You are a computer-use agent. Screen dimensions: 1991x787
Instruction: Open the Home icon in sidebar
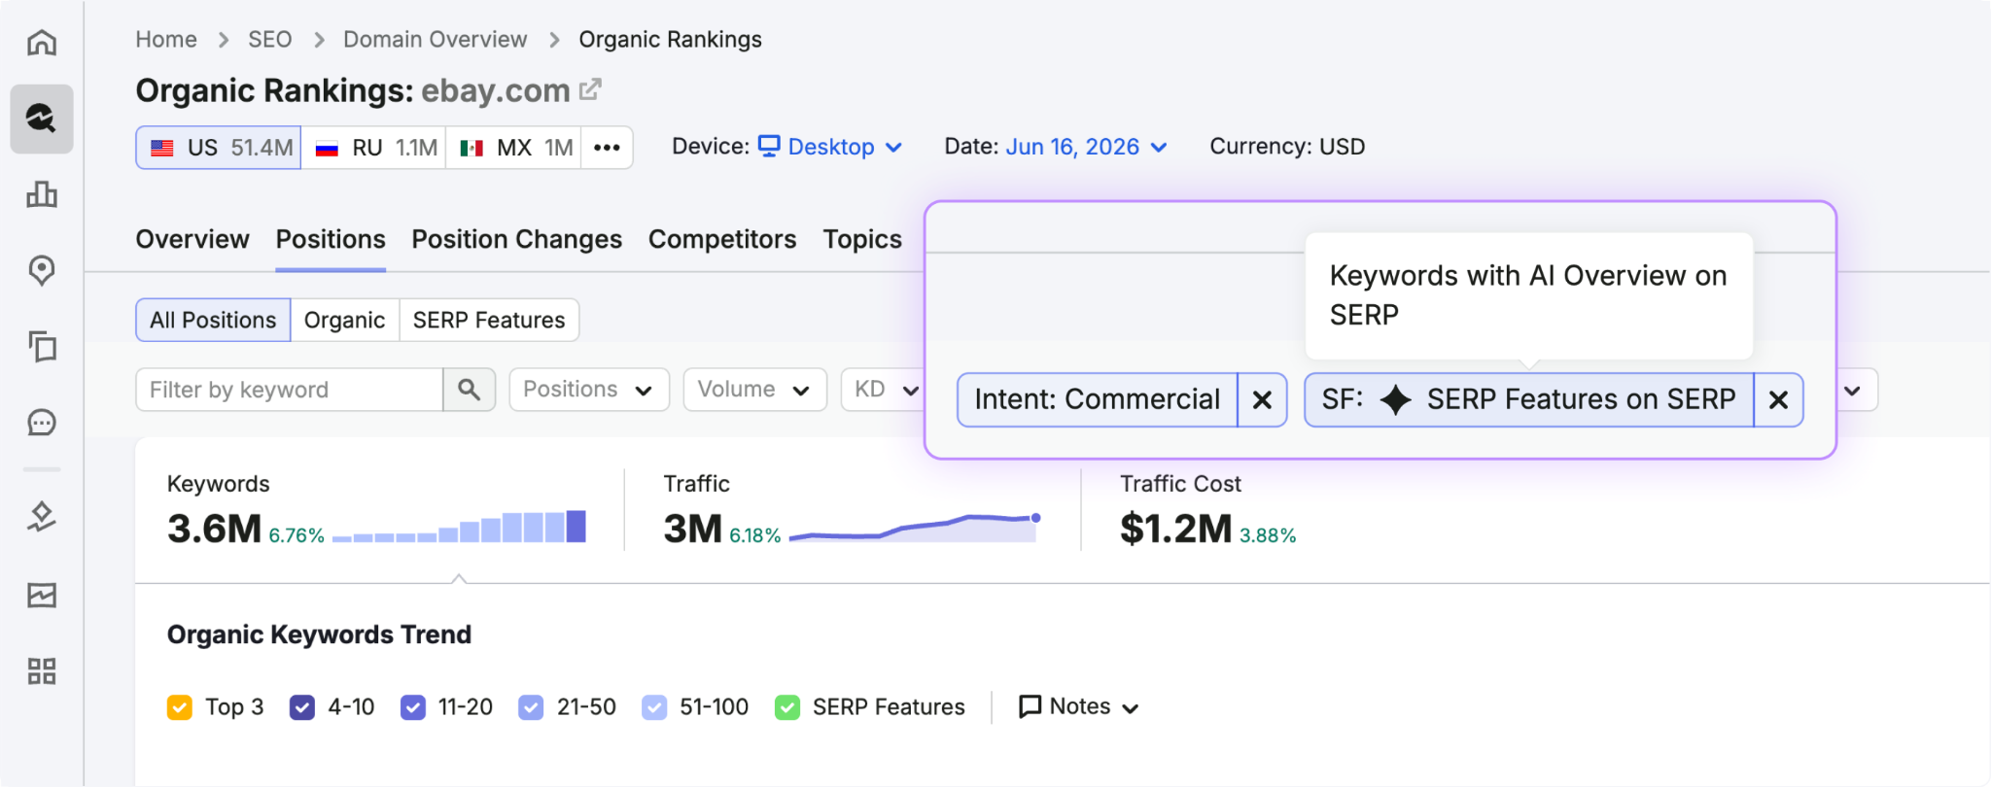42,42
